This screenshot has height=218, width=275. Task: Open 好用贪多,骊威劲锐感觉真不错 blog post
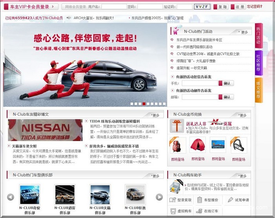[x=114, y=146]
